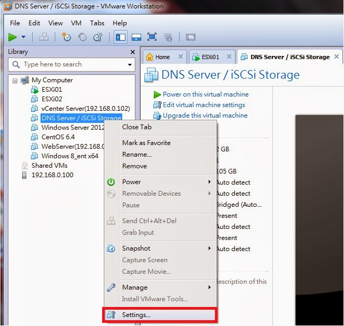Image resolution: width=344 pixels, height=326 pixels.
Task: Click the VM icon beside CentOS 6.4
Action: pyautogui.click(x=34, y=137)
